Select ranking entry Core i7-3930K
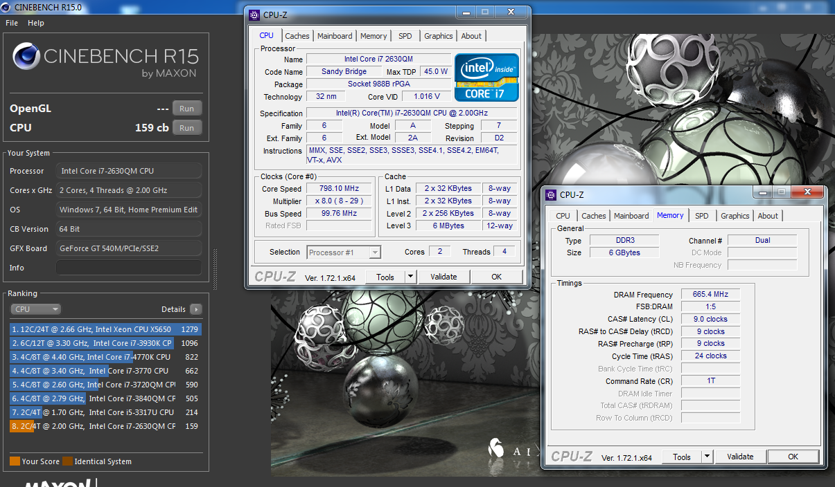Screen dimensions: 835x487 click(105, 343)
